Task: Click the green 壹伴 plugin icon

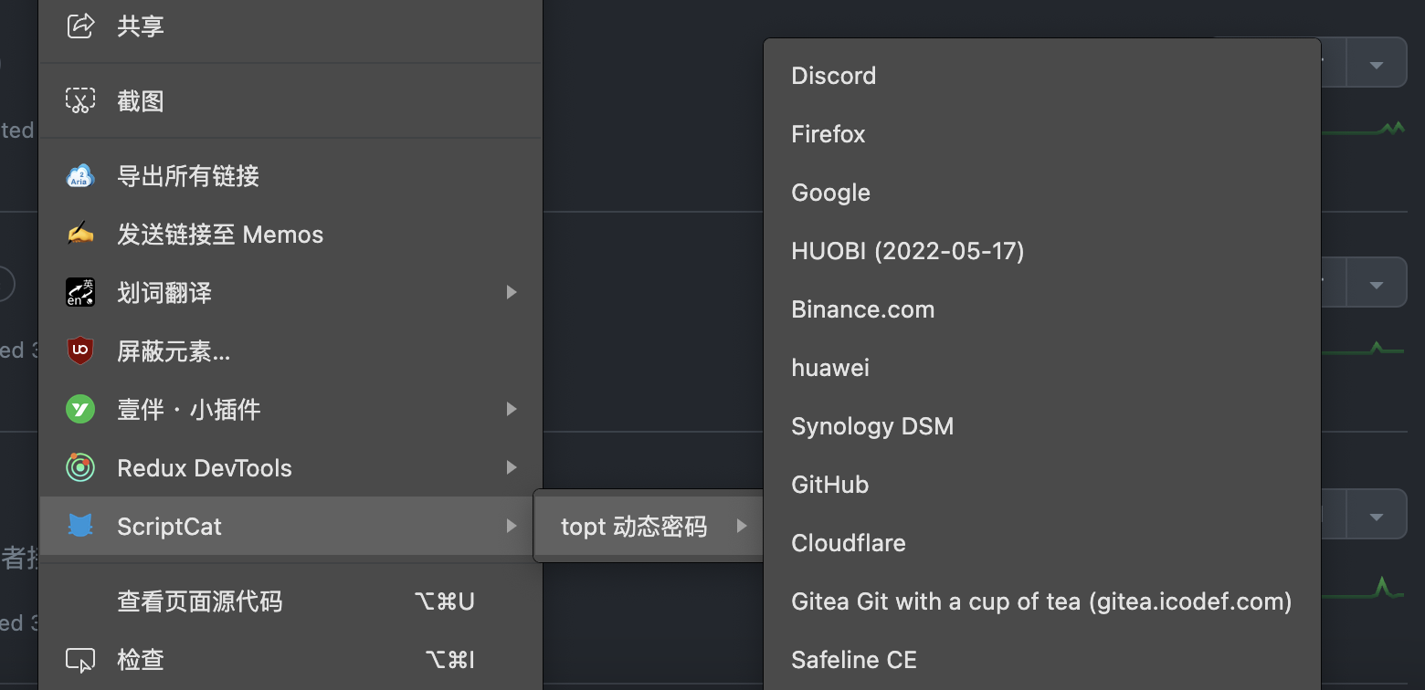Action: (80, 409)
